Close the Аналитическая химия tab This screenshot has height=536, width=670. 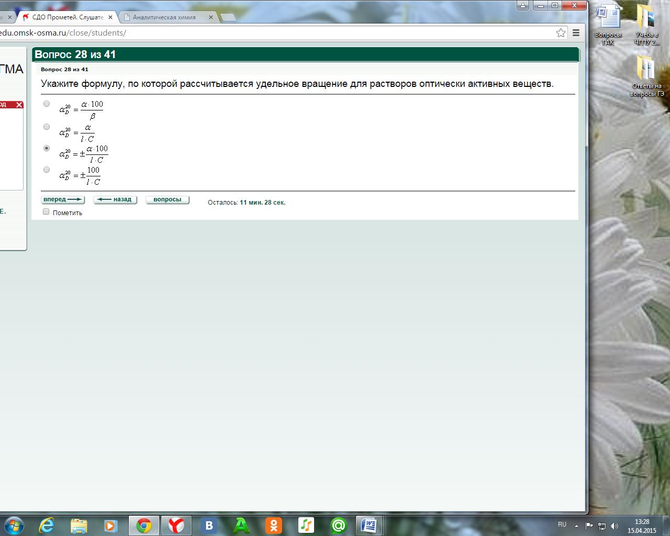(x=211, y=17)
